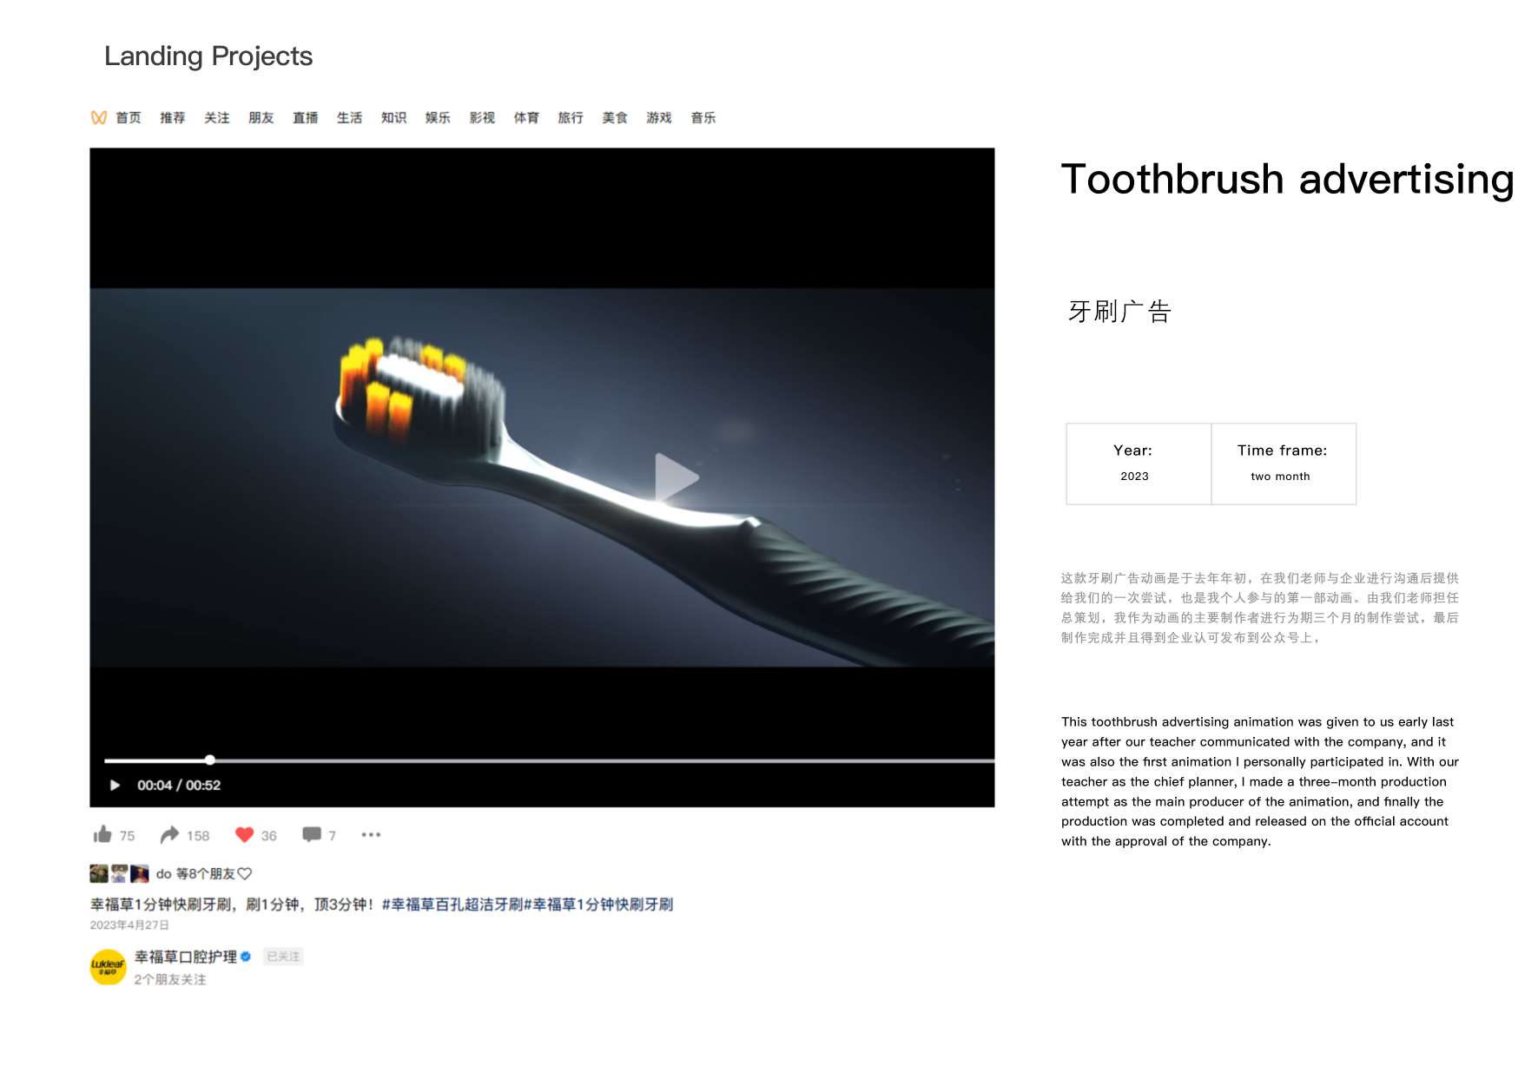Switch to the 推荐 tab
The width and height of the screenshot is (1538, 1092).
point(172,117)
